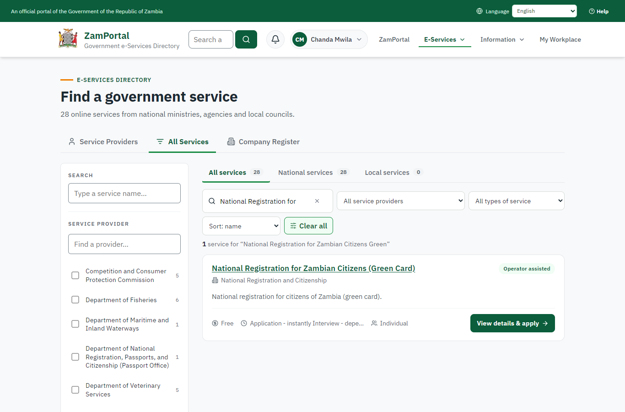Click the Clear all filters button

click(309, 226)
